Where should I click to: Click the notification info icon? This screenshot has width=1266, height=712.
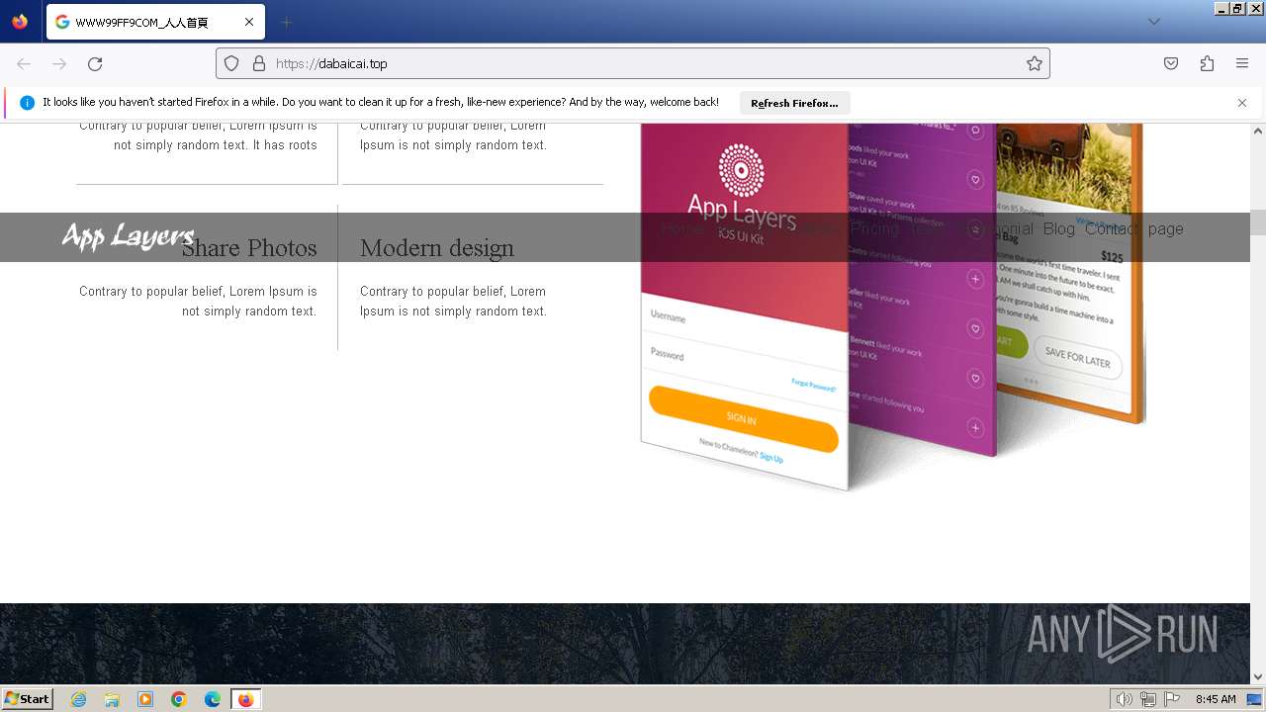(27, 103)
